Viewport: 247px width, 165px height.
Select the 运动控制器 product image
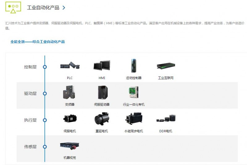(134, 66)
